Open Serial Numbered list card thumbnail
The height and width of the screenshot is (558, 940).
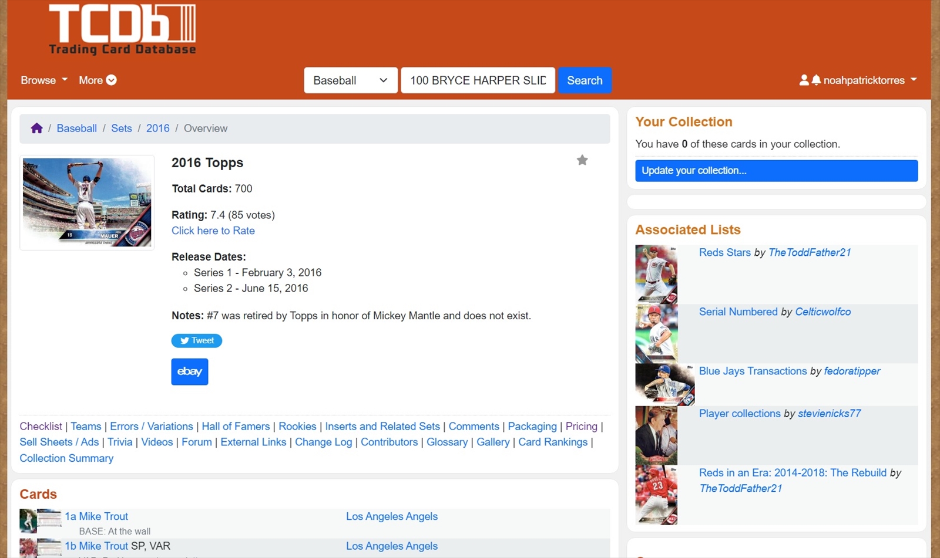[656, 333]
